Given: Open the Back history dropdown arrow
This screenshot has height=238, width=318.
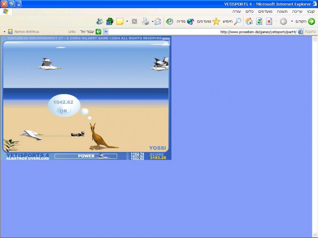Looking at the screenshot, I should point(292,21).
